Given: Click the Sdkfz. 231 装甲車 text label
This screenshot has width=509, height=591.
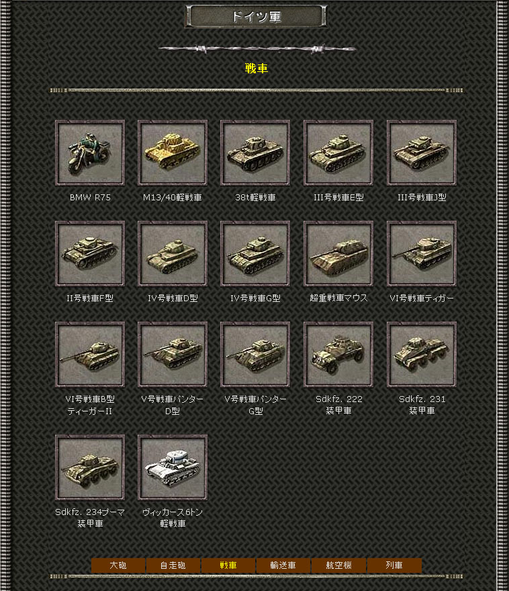Looking at the screenshot, I should (x=422, y=405).
